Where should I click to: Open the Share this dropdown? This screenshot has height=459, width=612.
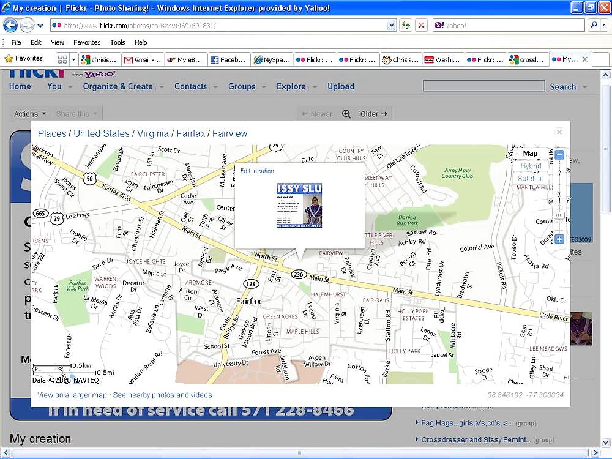76,114
